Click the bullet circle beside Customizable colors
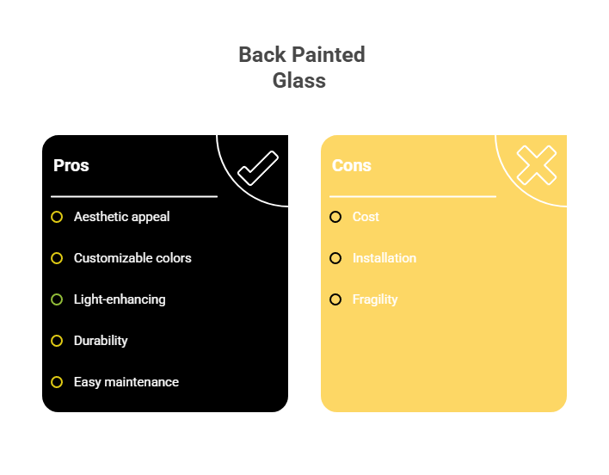The height and width of the screenshot is (475, 609). click(57, 258)
